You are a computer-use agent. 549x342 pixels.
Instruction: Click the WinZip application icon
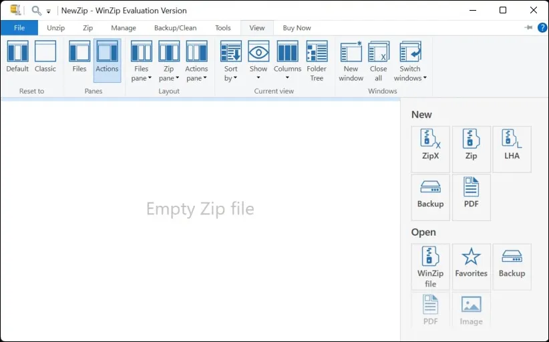pos(15,10)
